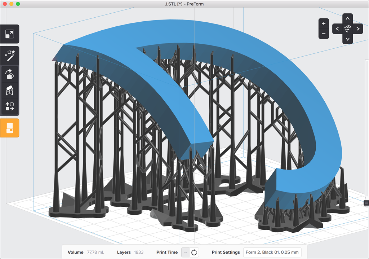Rotate view left with left chevron
369x259 pixels.
[x=337, y=28]
